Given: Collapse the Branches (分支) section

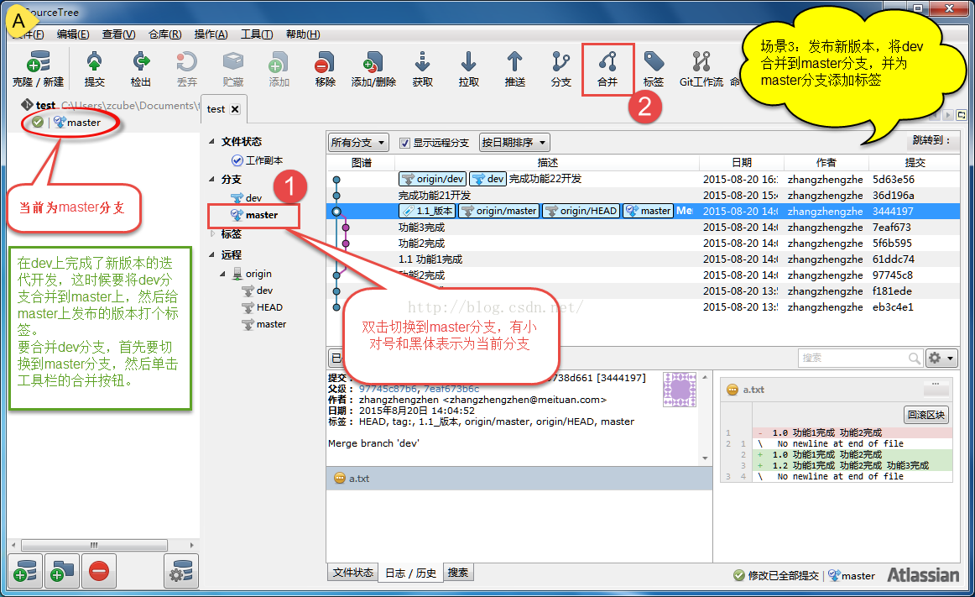Looking at the screenshot, I should point(211,179).
